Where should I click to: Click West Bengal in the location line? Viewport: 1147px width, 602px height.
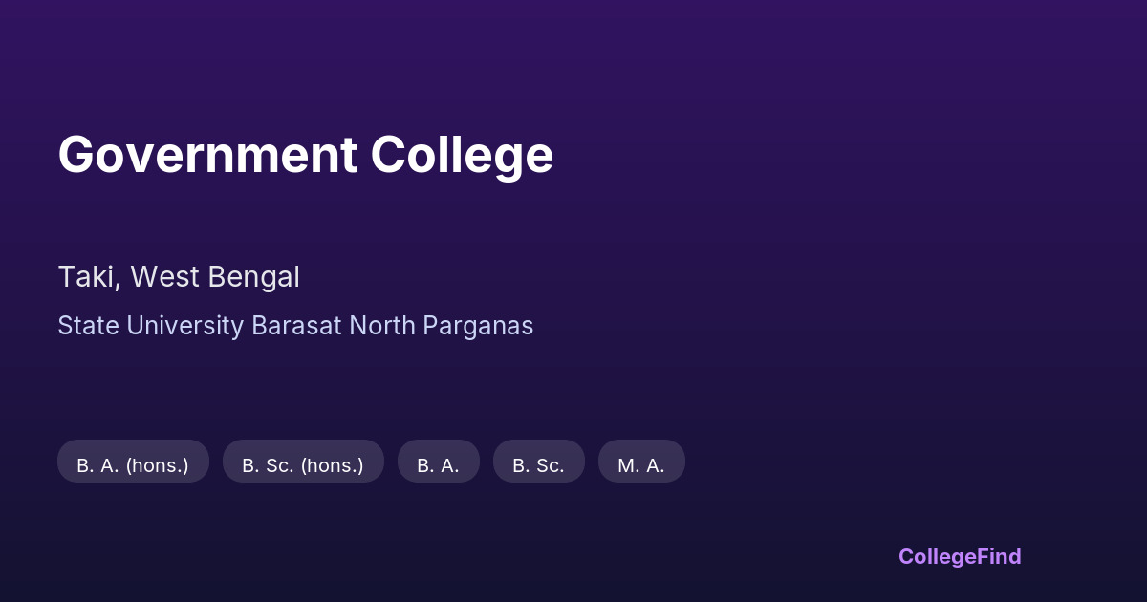215,277
